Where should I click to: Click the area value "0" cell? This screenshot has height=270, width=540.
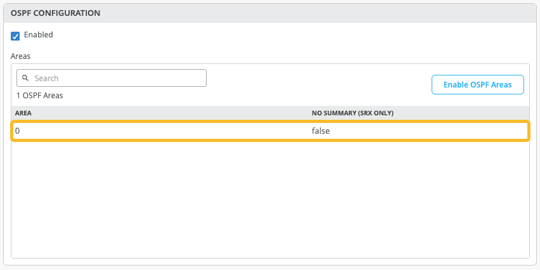[x=18, y=131]
